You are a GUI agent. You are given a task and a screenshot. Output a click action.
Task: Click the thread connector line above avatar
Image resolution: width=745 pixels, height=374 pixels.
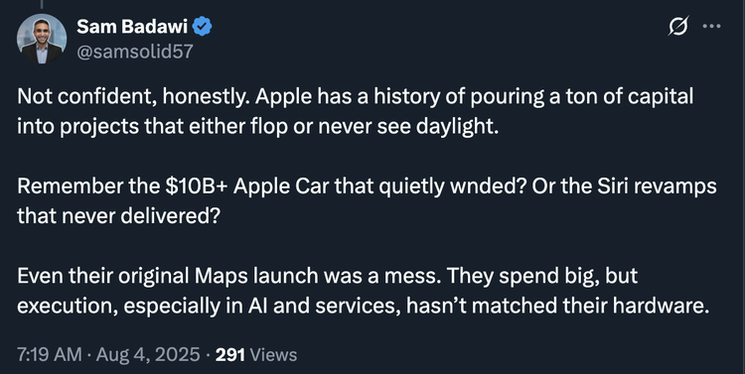tap(42, 4)
